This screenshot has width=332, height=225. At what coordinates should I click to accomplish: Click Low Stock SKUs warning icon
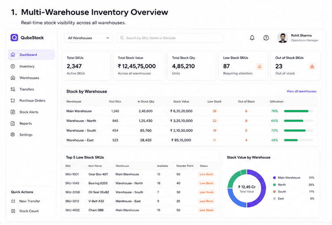tap(260, 67)
